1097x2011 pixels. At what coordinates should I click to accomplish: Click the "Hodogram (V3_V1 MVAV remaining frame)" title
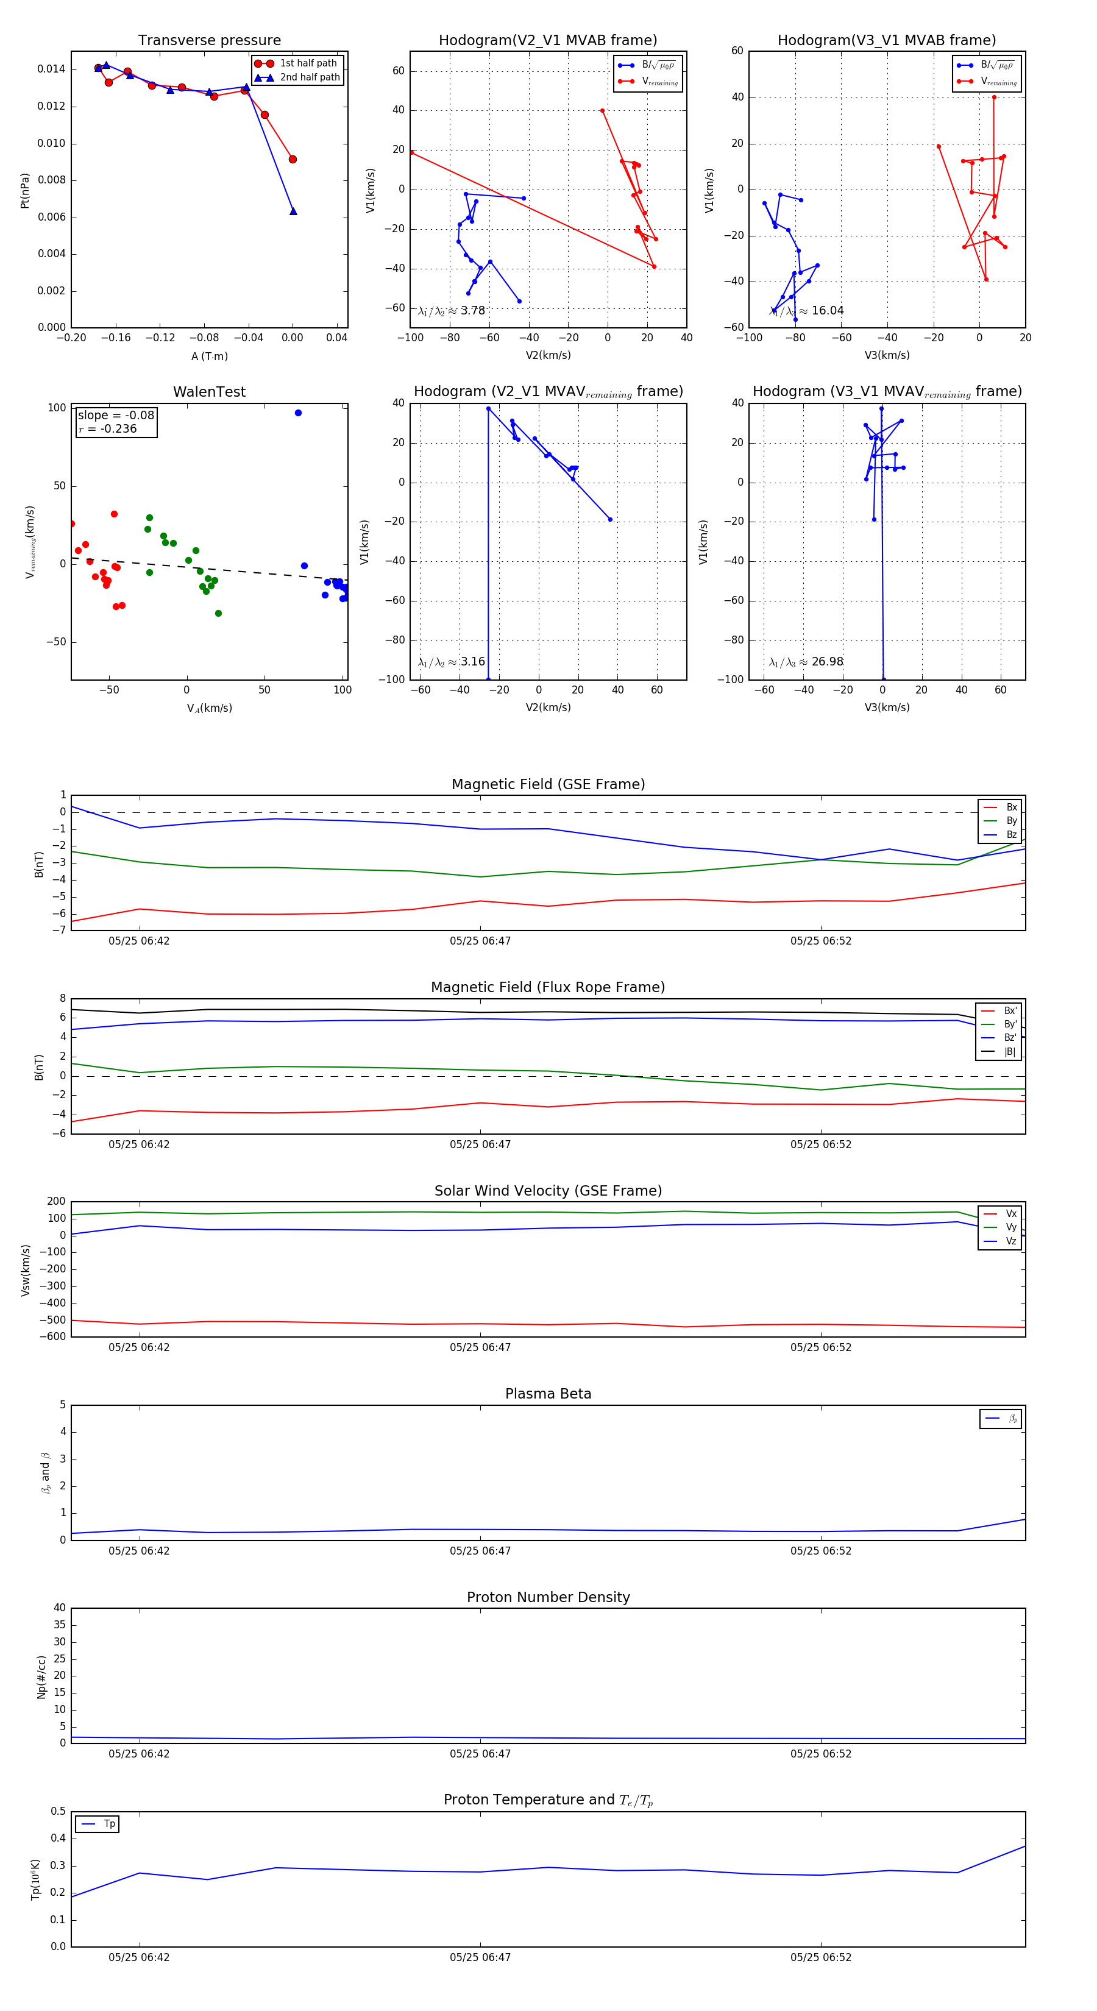[887, 392]
